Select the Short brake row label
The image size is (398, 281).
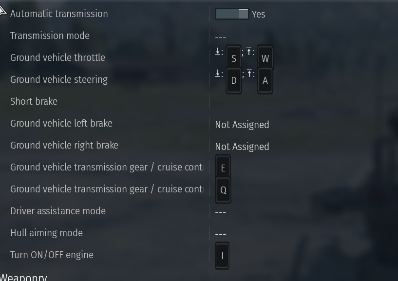pyautogui.click(x=34, y=101)
